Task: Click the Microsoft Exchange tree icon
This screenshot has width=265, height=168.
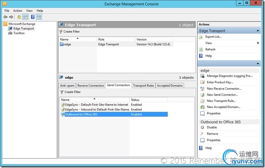Action: 5,24
